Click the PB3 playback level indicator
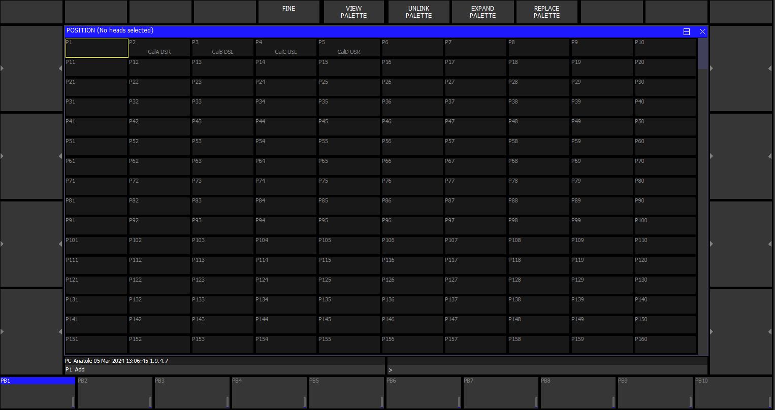The width and height of the screenshot is (775, 410). (x=227, y=402)
